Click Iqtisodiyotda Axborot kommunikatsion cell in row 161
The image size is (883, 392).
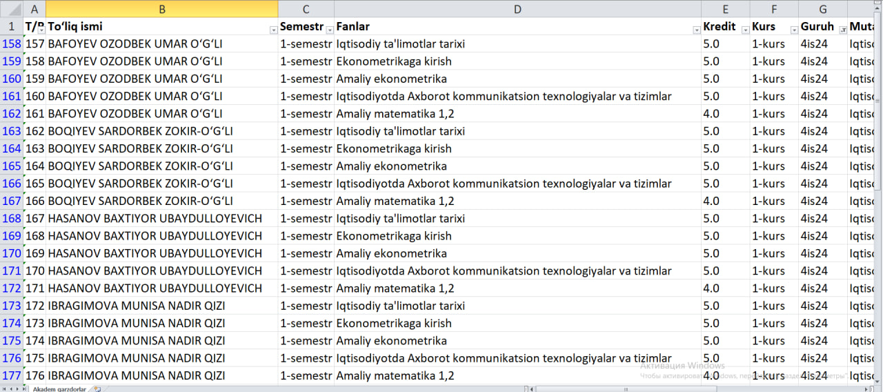click(x=517, y=96)
